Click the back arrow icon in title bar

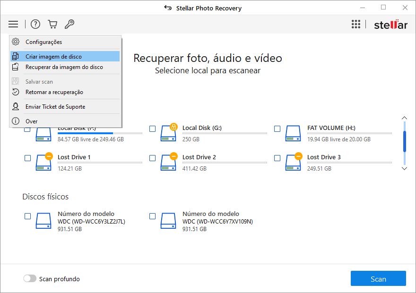(168, 8)
